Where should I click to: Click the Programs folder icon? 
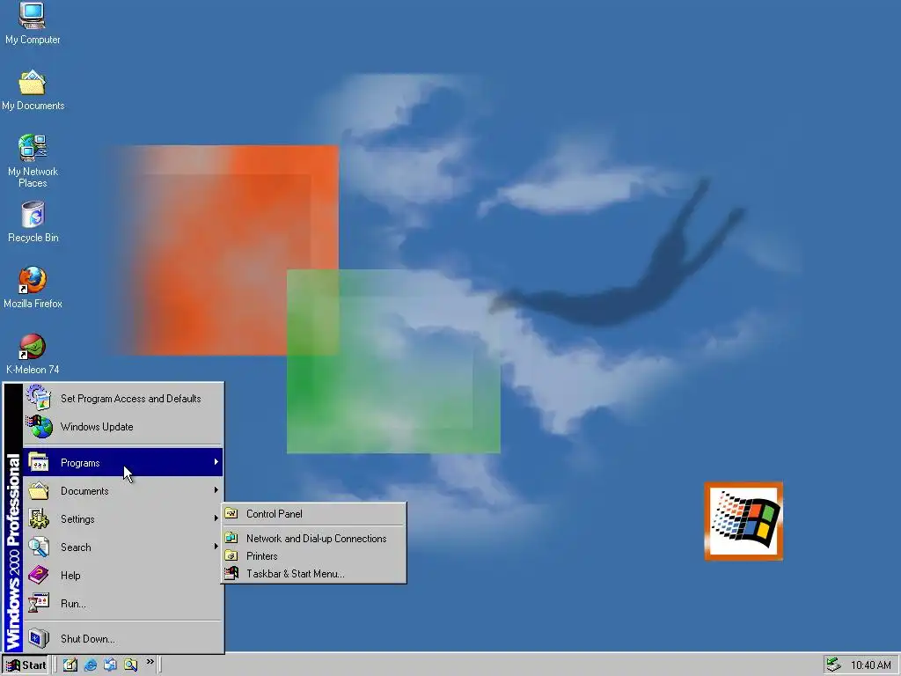tap(39, 462)
